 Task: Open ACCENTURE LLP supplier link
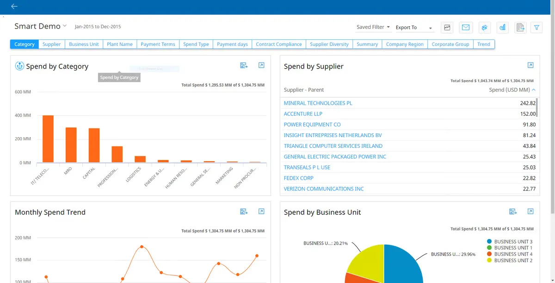[x=303, y=113]
